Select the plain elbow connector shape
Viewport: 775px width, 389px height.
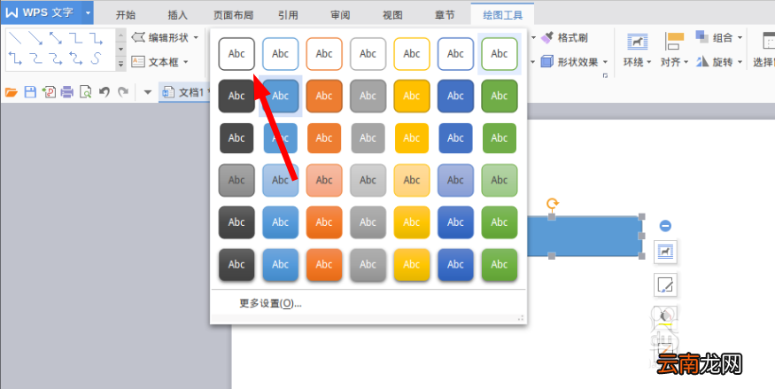(75, 37)
